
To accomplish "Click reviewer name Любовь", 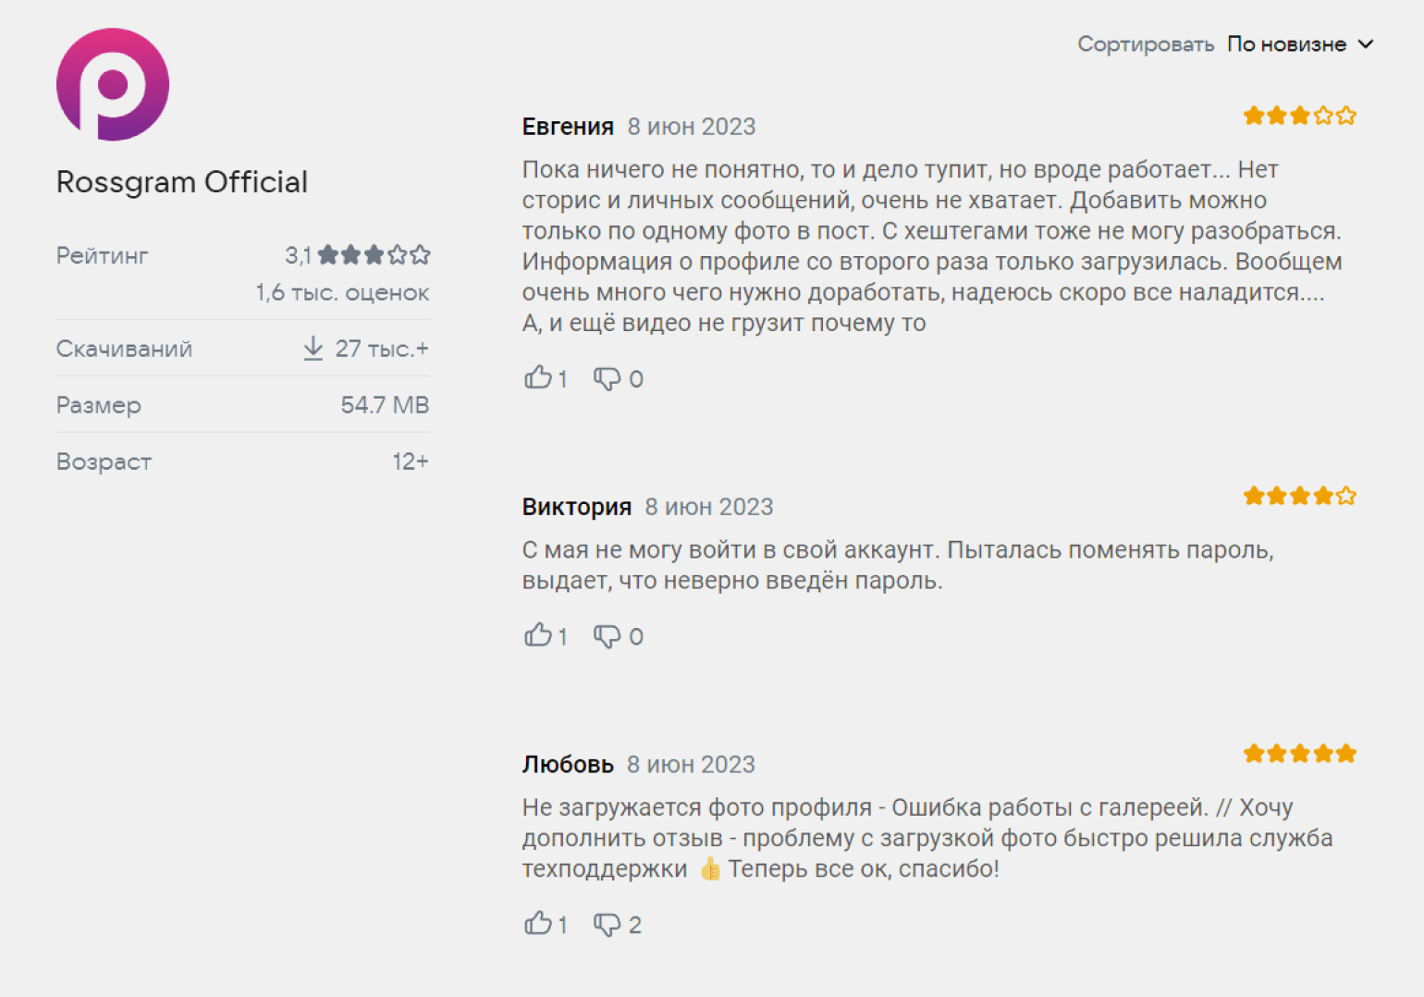I will coord(568,765).
